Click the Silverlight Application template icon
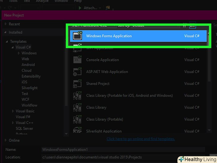Viewport: 217px width, 163px height. click(77, 131)
